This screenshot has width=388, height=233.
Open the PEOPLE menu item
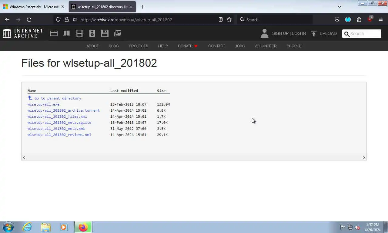click(x=294, y=46)
